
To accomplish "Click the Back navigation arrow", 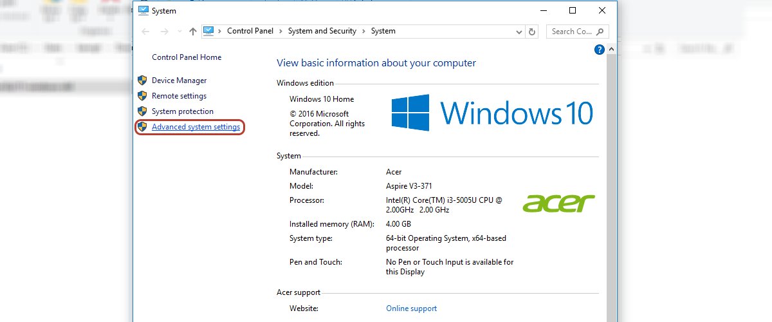I will pos(147,31).
